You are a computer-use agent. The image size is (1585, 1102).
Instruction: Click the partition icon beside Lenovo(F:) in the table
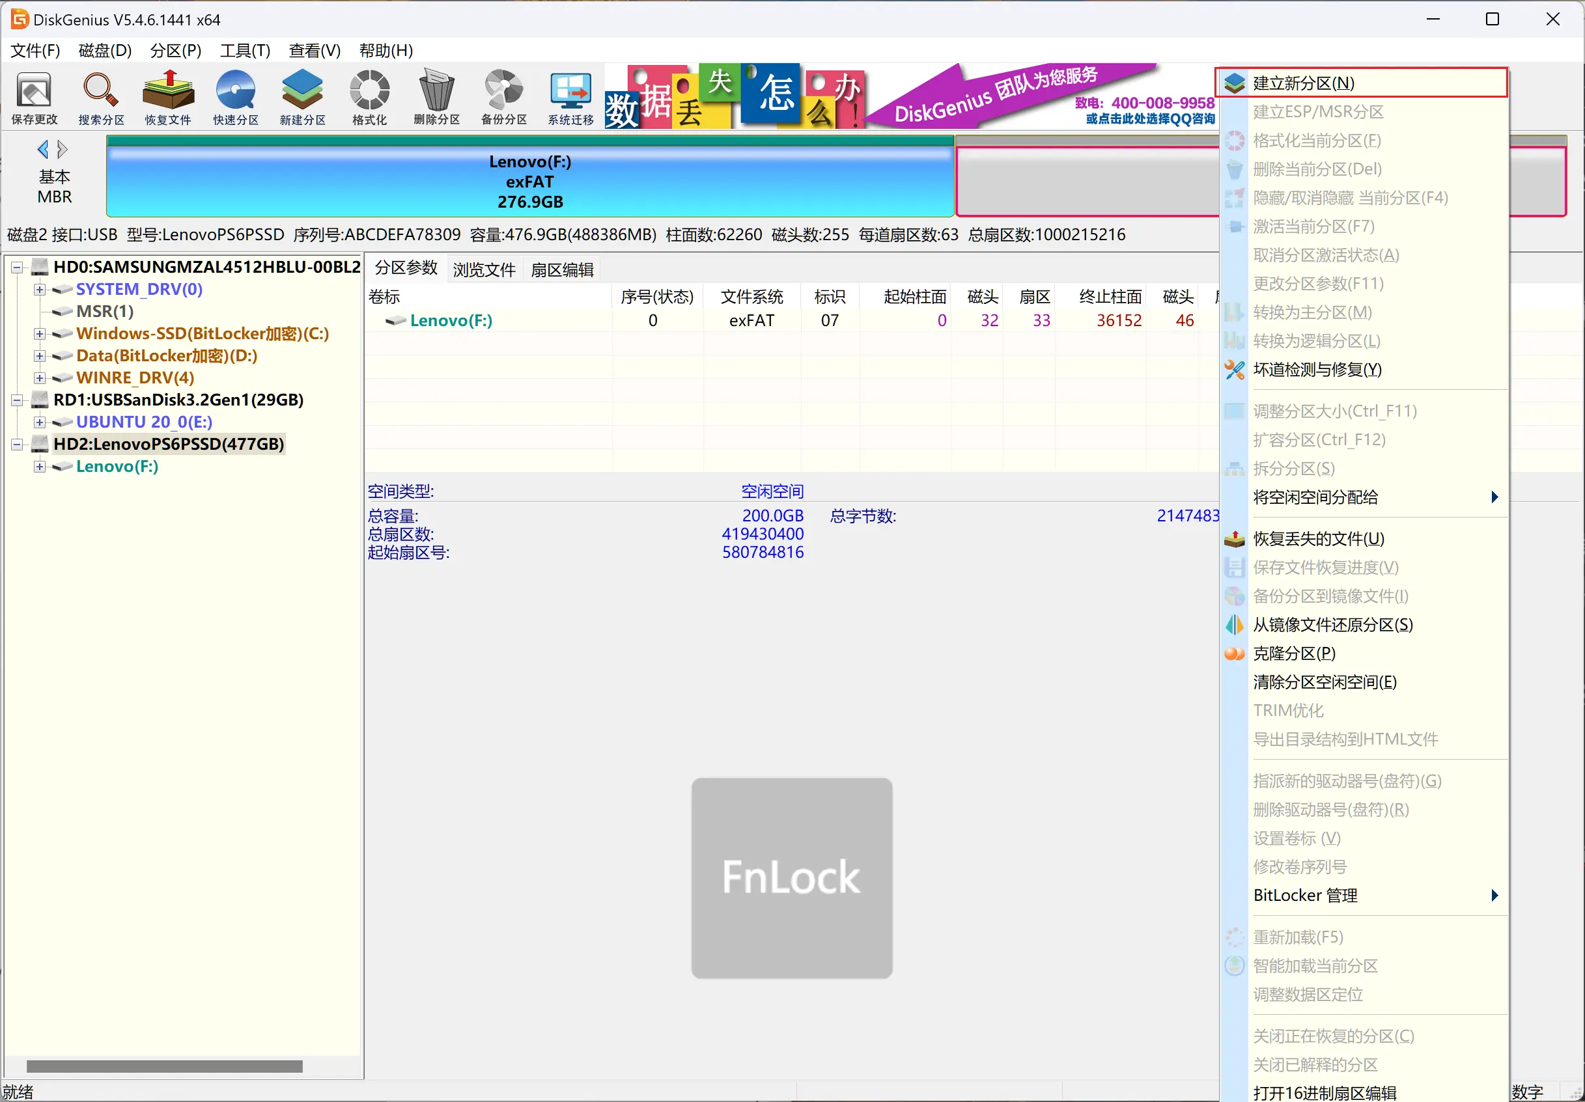(395, 320)
